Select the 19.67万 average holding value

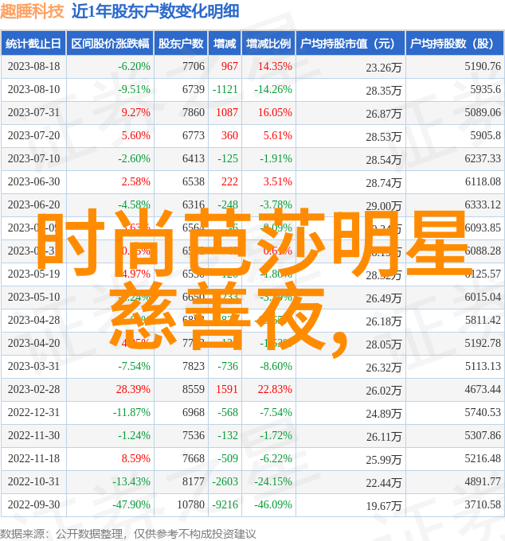(x=384, y=505)
